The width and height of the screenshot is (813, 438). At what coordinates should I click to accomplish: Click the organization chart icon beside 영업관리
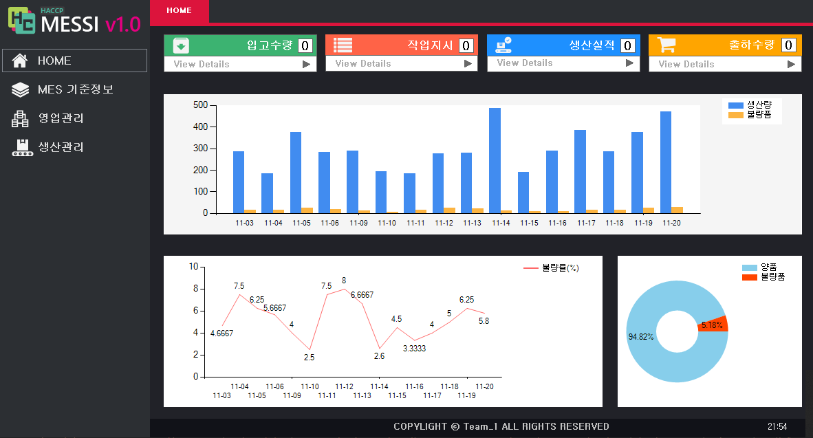[x=21, y=118]
